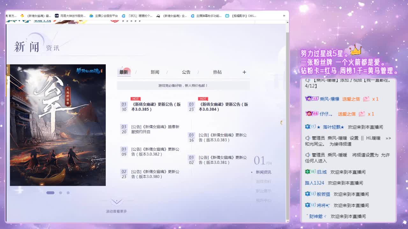Click the 公平 game poster thumbnail
408x229 pixels.
point(58,125)
